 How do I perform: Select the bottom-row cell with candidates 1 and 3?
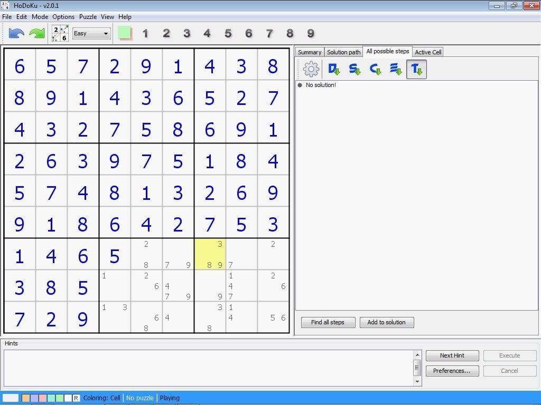coord(115,317)
